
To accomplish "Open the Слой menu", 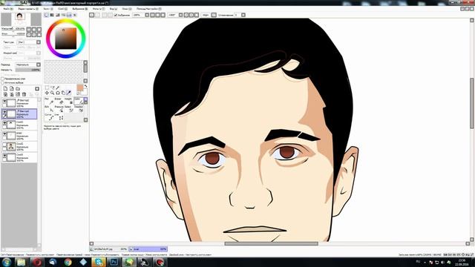I will click(62, 9).
